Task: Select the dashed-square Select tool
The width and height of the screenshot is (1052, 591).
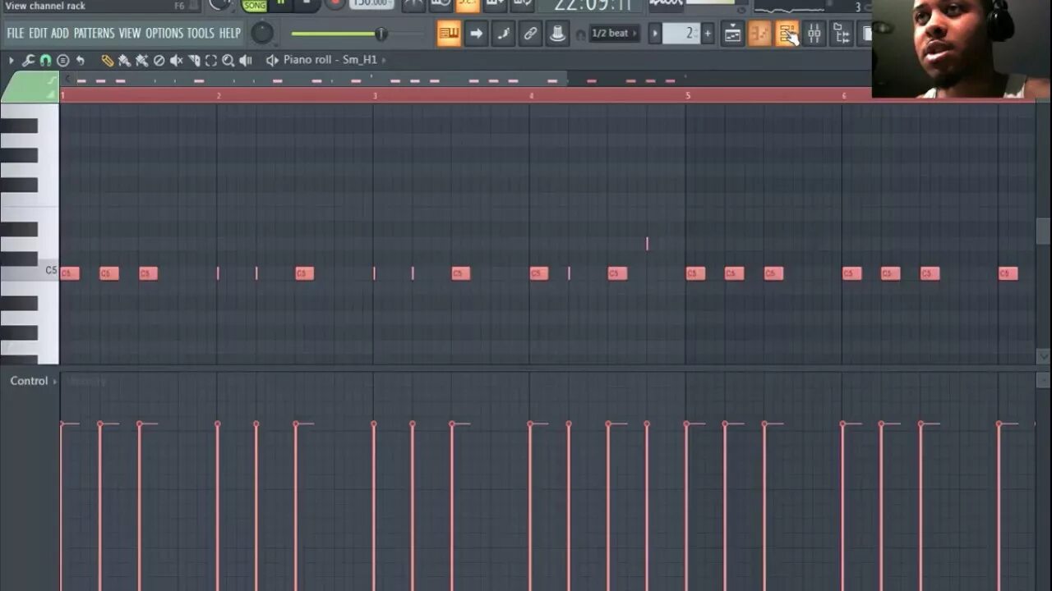Action: click(211, 60)
